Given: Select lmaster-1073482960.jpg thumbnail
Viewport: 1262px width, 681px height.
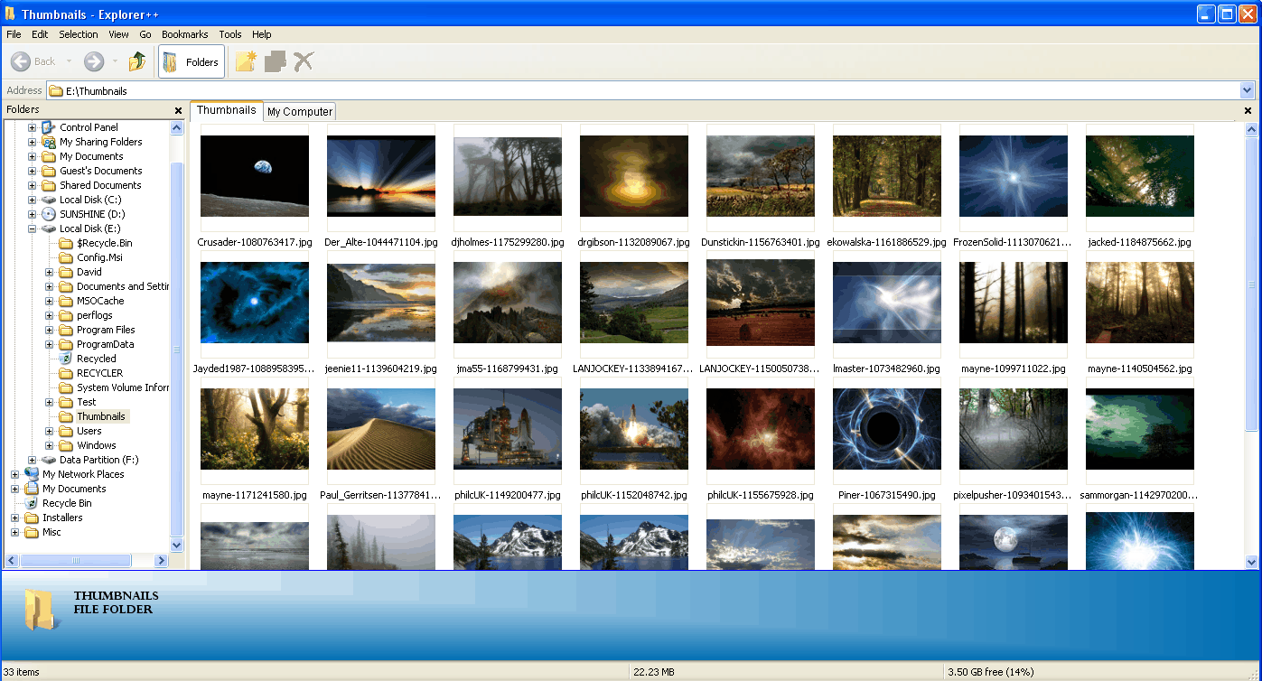Looking at the screenshot, I should coord(887,303).
